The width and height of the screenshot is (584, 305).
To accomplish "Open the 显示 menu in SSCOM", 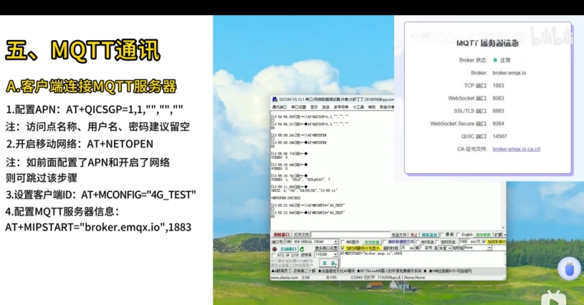I will click(x=315, y=107).
